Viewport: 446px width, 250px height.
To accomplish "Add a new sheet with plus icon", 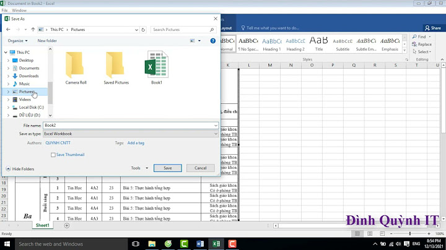I will 67,225.
